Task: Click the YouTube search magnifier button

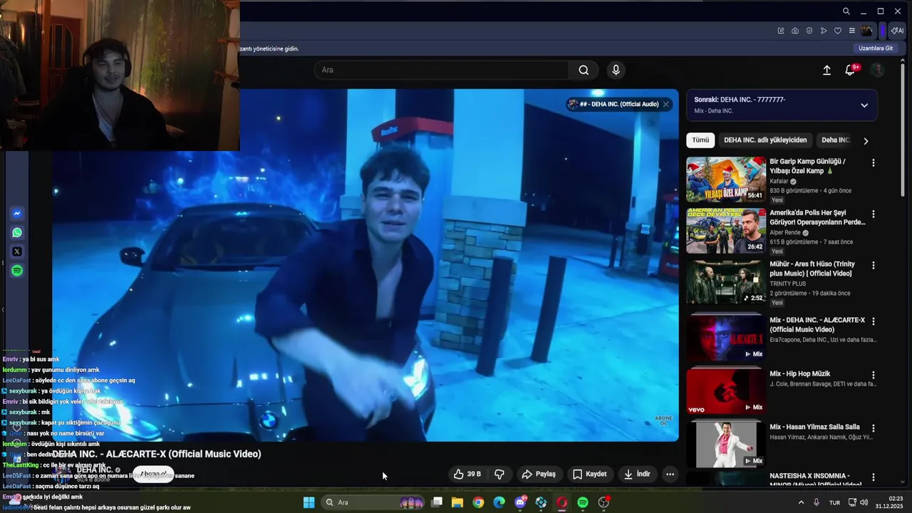Action: [x=584, y=70]
